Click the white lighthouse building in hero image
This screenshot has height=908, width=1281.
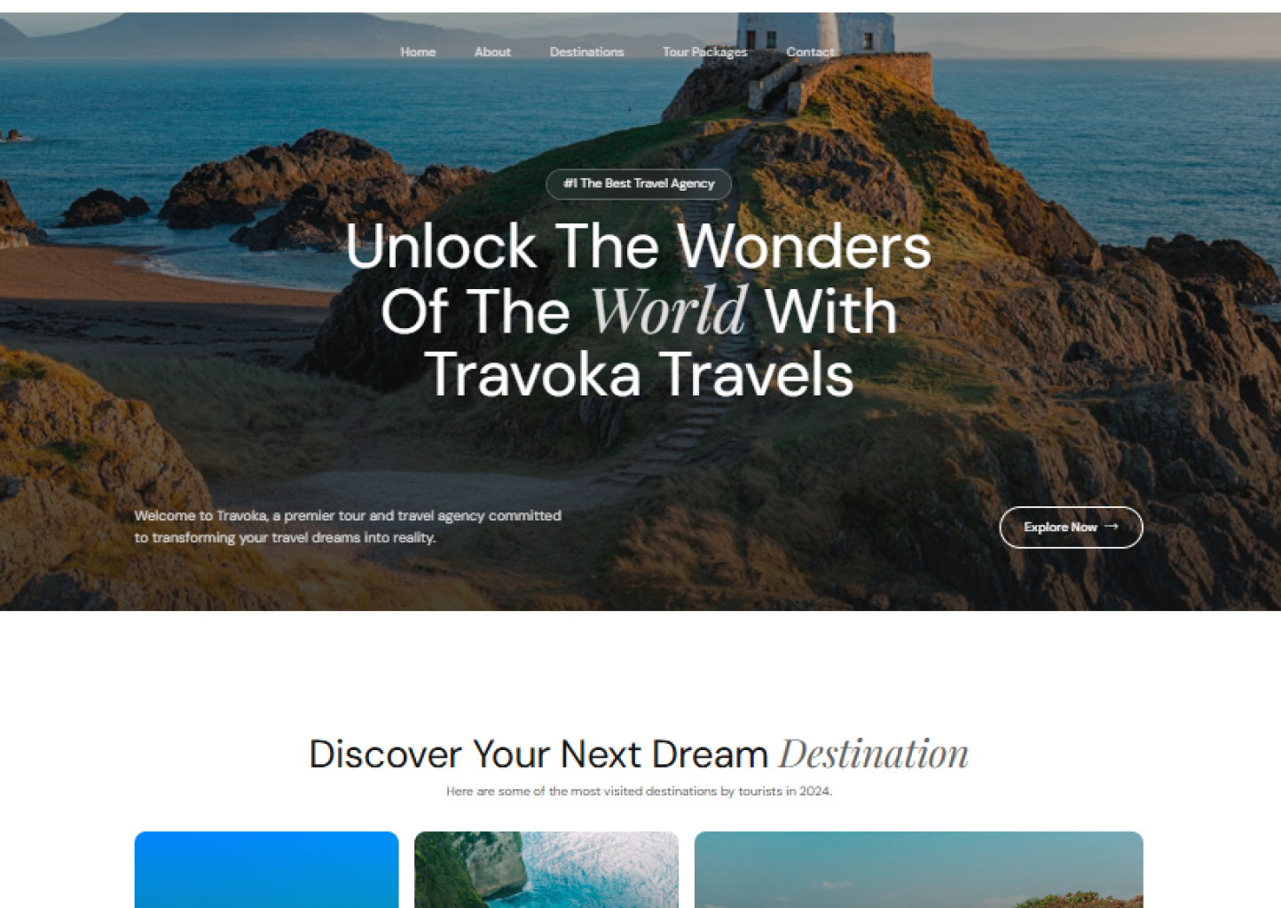click(x=814, y=32)
